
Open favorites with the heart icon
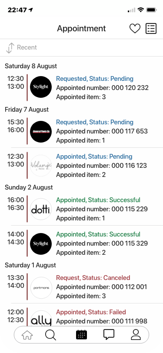click(135, 29)
